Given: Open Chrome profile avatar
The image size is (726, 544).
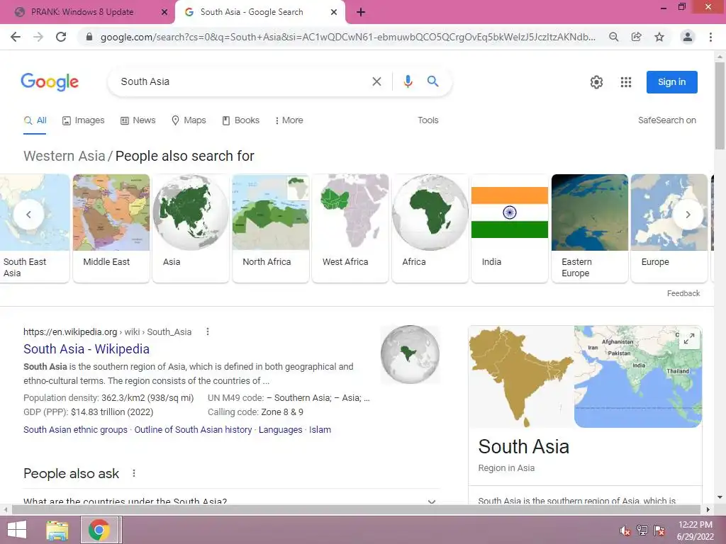Looking at the screenshot, I should pos(688,37).
